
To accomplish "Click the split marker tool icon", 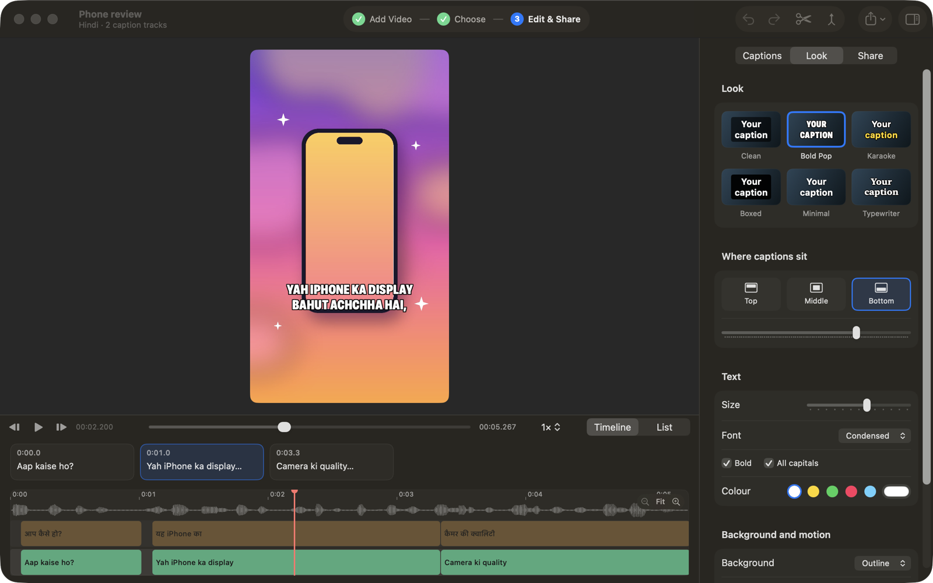I will pos(832,19).
